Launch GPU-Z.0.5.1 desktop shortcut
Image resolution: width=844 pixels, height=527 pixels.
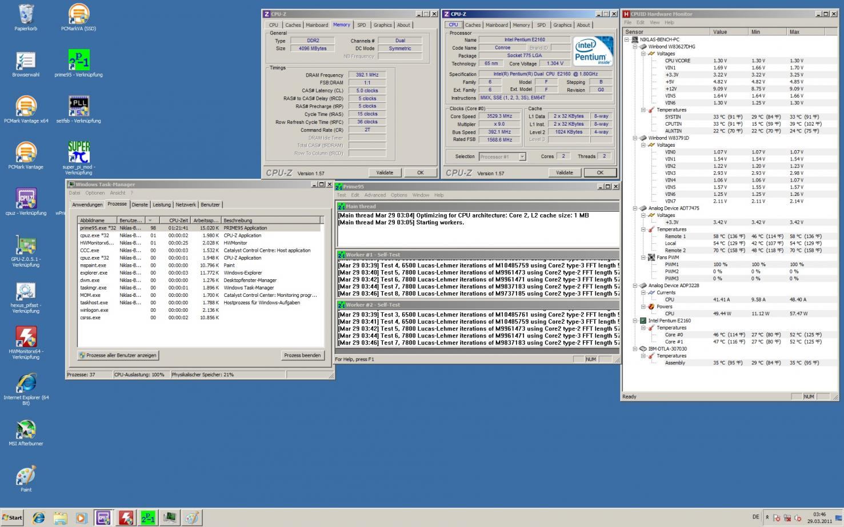pos(26,251)
